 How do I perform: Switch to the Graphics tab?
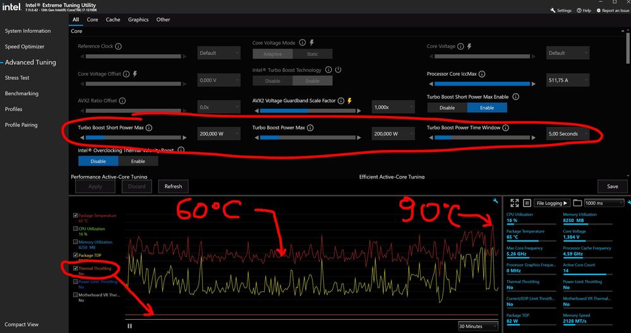coord(138,20)
